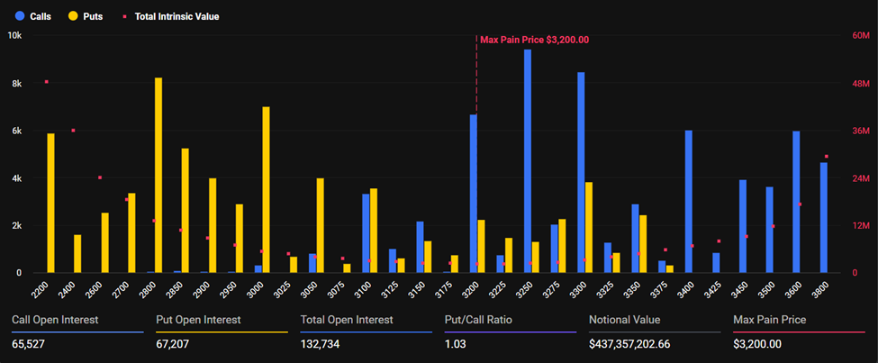878x363 pixels.
Task: Click the Put/Call Ratio value 1.03
Action: click(x=457, y=344)
